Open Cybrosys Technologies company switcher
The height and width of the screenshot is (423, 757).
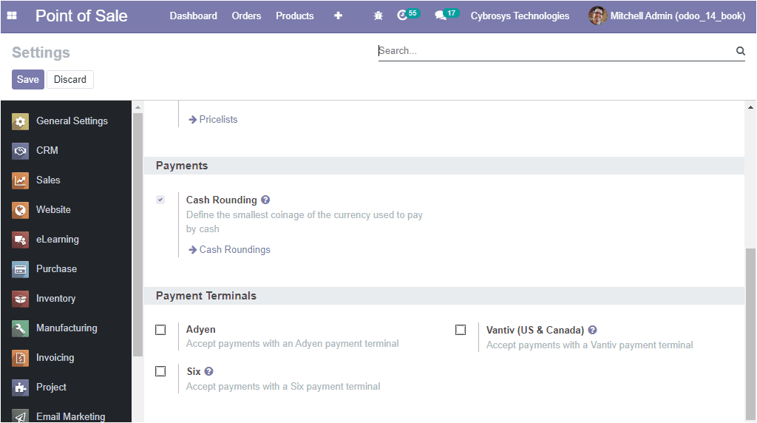pyautogui.click(x=520, y=16)
